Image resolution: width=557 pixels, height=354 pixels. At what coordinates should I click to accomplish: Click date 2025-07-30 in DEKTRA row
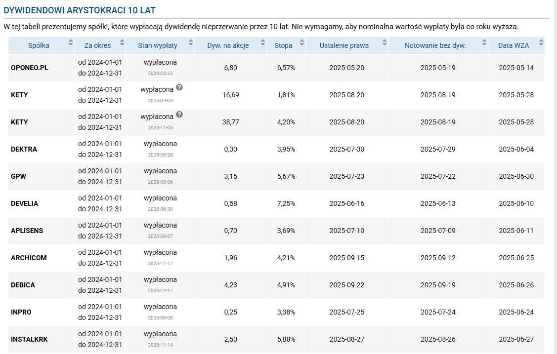coord(347,149)
